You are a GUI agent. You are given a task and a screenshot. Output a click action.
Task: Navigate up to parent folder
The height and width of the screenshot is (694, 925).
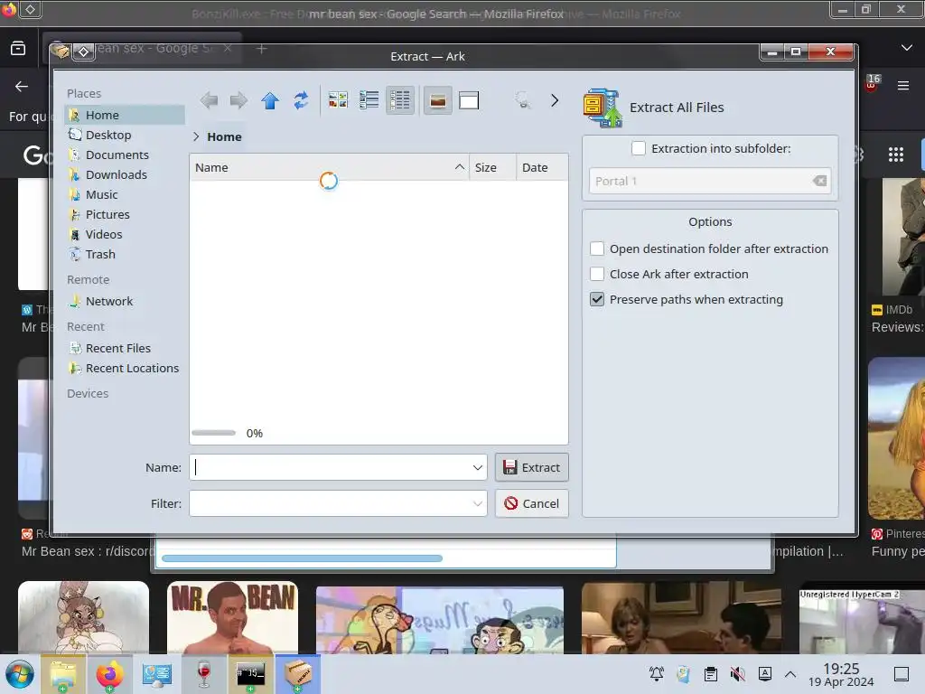pos(270,101)
